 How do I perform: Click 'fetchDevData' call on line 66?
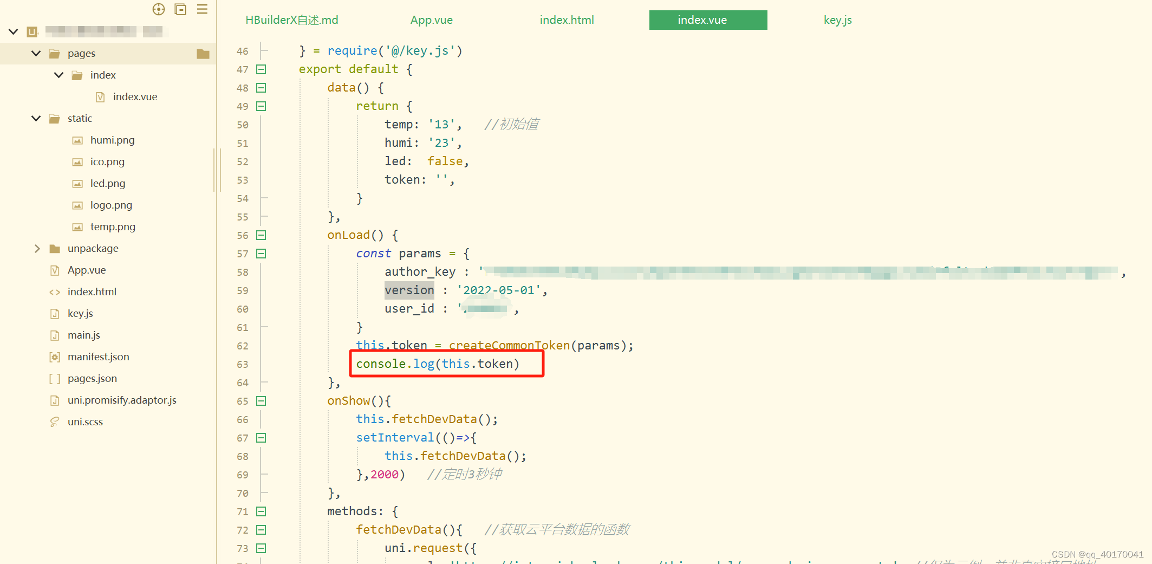point(434,419)
